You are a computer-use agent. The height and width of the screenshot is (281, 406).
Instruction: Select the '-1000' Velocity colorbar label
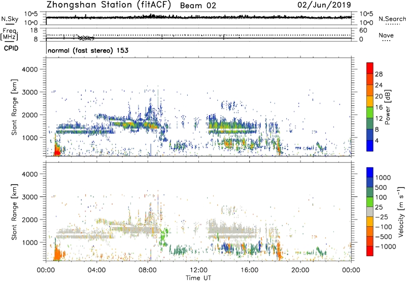[385, 247]
